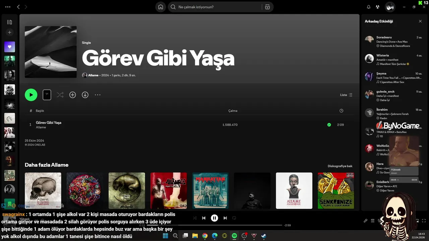Image resolution: width=429 pixels, height=241 pixels.
Task: Open Google Chrome from taskbar
Action: [x=205, y=236]
